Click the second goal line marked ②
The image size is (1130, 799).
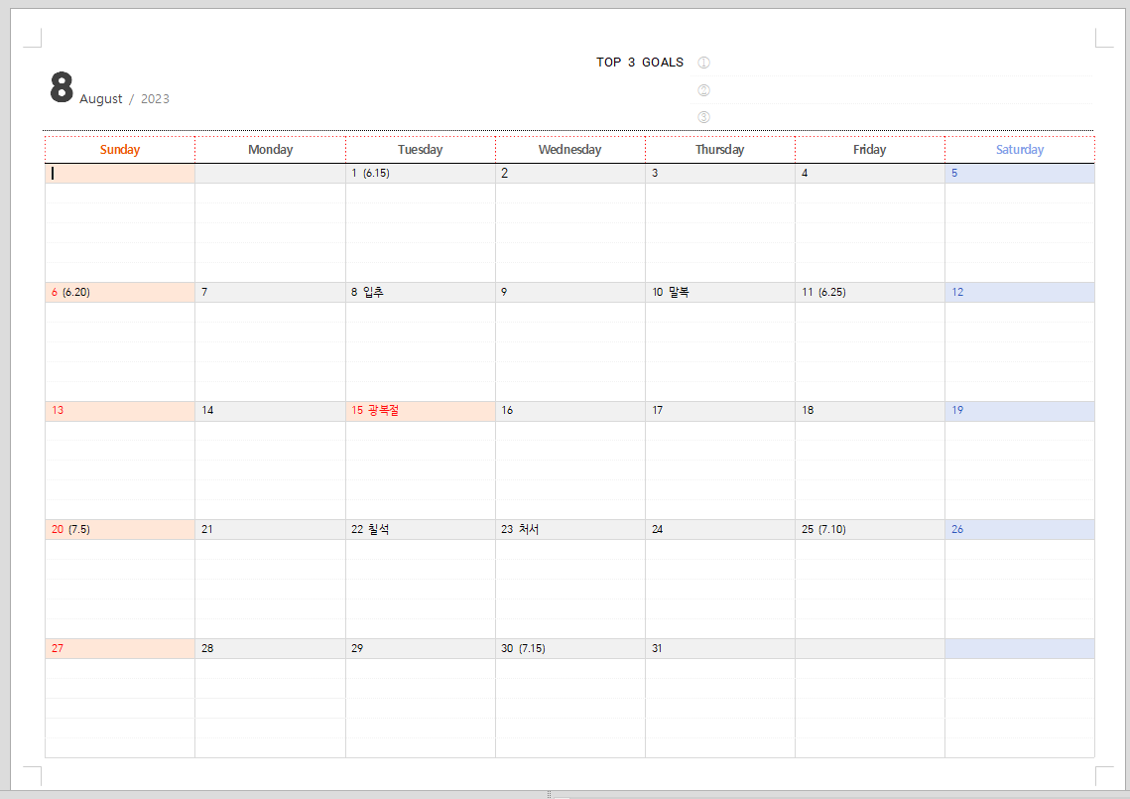(892, 90)
